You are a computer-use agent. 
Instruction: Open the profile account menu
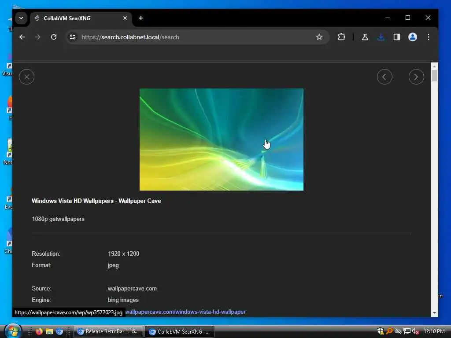click(412, 37)
